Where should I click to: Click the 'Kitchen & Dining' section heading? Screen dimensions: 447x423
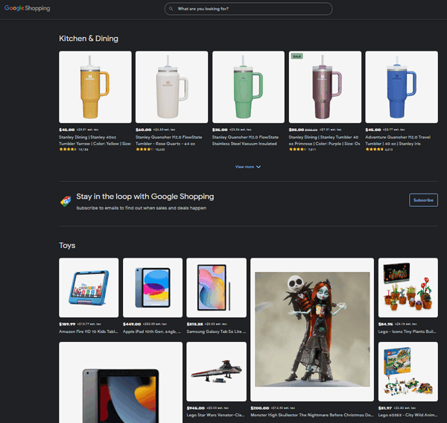[x=89, y=39]
